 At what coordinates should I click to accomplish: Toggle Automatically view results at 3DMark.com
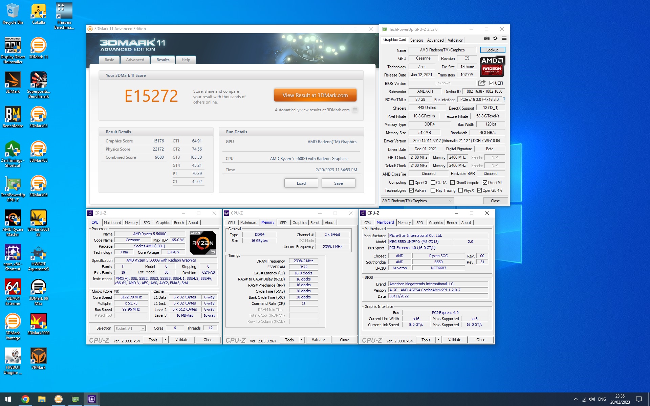coord(355,110)
